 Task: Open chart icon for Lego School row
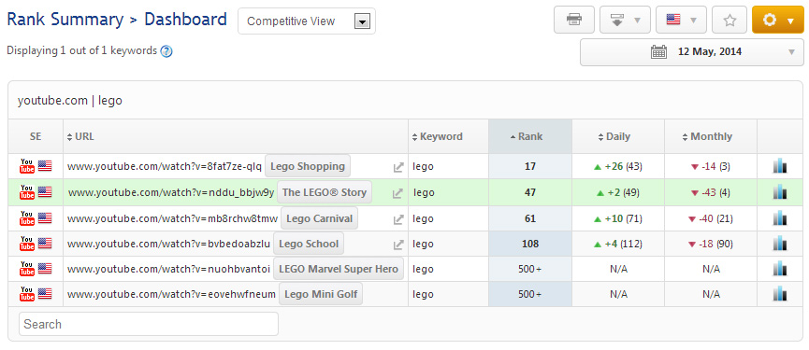780,244
